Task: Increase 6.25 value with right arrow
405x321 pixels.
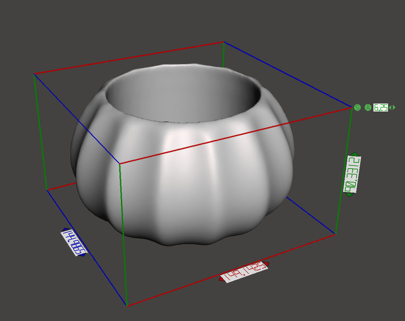Action: [394, 107]
